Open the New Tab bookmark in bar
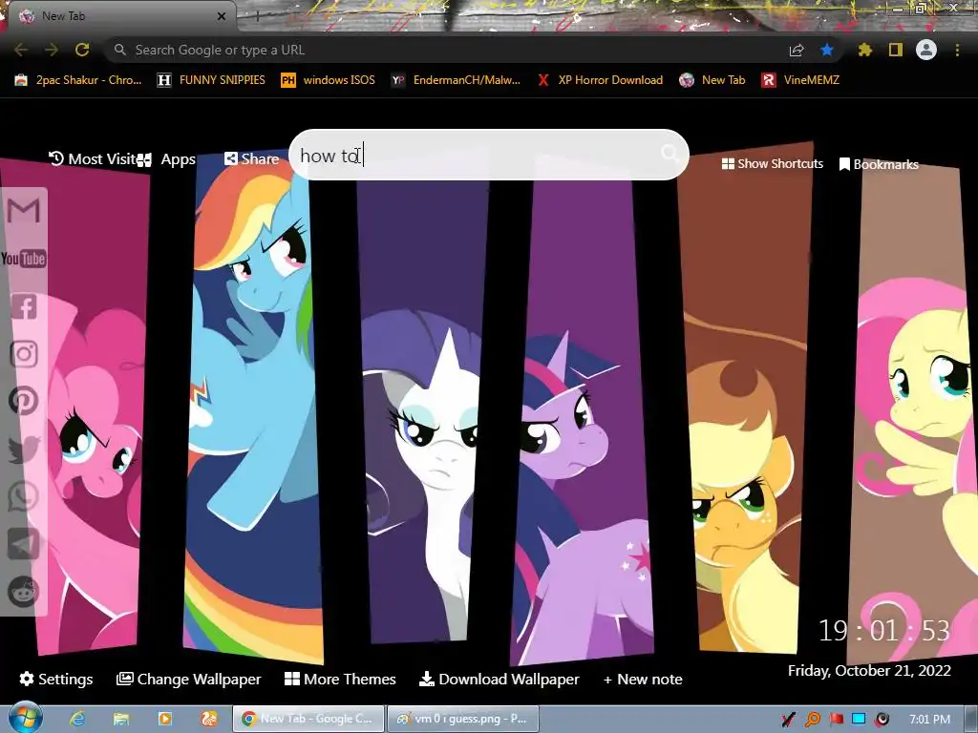 tap(712, 80)
